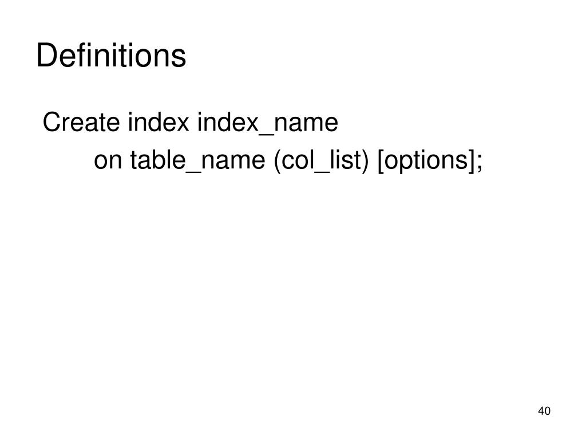Screen dimensions: 586x440
Task: Click the opening parenthesis before col_list
Action: click(277, 162)
